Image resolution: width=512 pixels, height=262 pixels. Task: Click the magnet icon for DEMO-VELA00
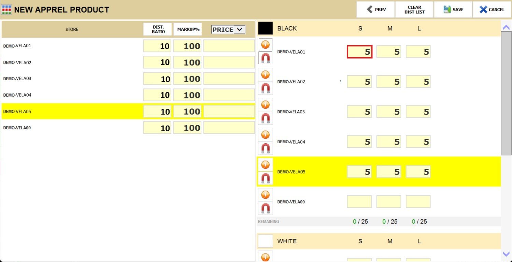(265, 208)
